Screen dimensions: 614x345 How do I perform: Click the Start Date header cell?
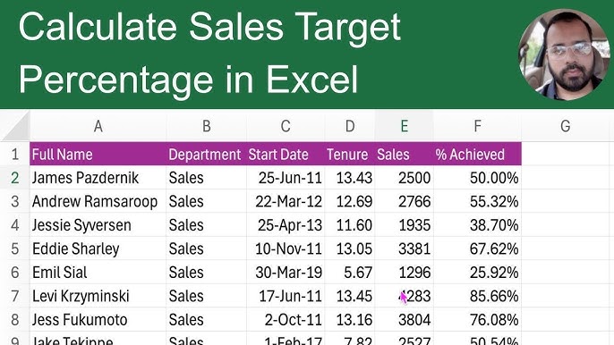pyautogui.click(x=286, y=154)
